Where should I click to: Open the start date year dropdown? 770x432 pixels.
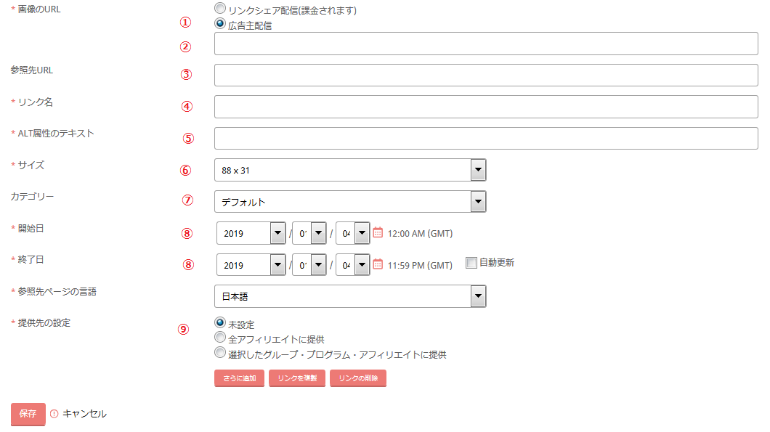[251, 233]
